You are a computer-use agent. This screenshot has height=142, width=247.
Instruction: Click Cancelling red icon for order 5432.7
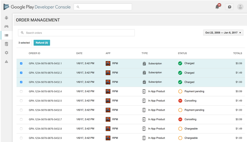[180, 119]
